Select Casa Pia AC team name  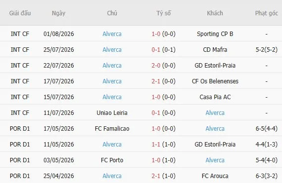pyautogui.click(x=215, y=97)
